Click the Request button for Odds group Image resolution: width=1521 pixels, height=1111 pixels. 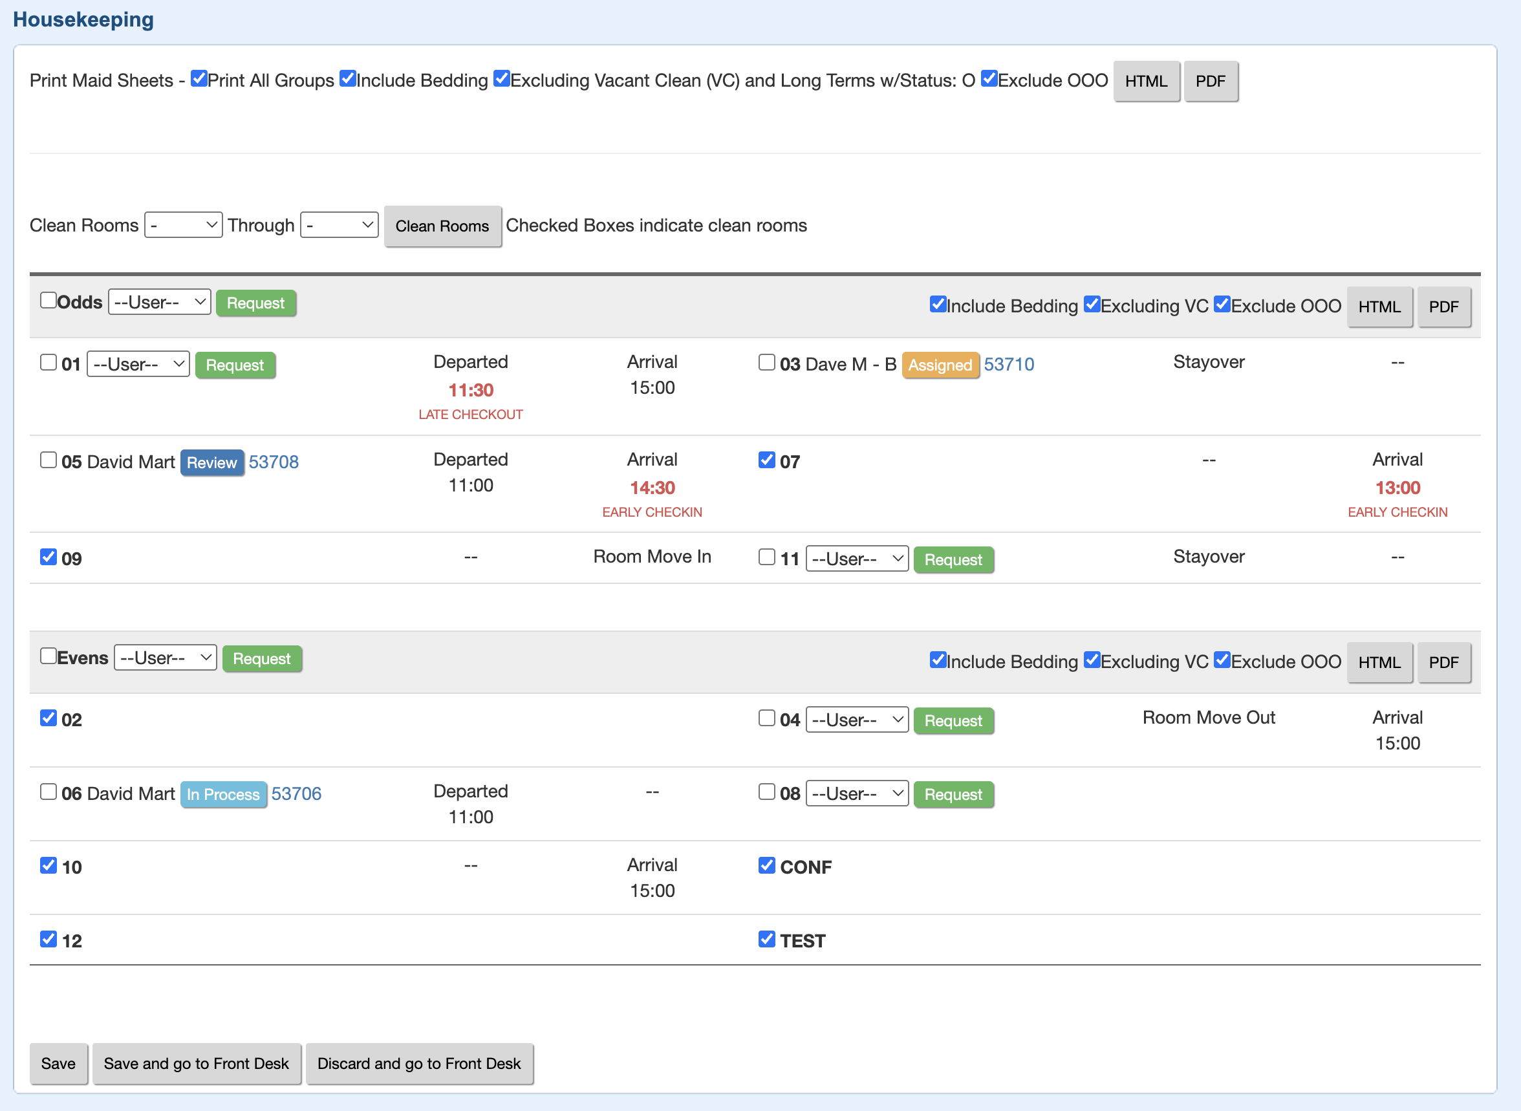pos(255,303)
